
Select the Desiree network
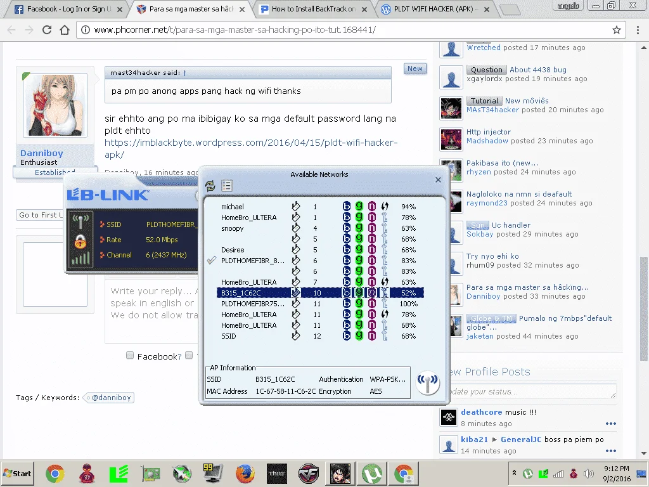319,250
